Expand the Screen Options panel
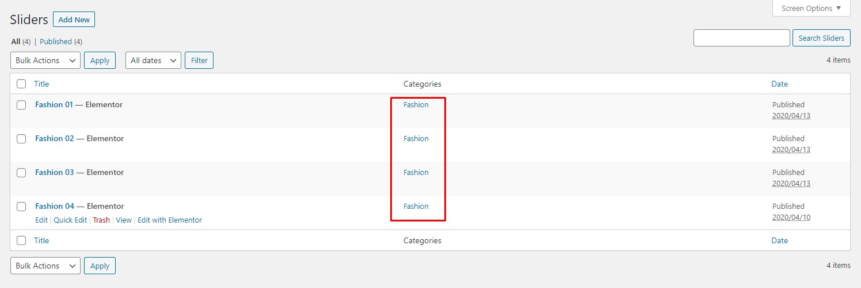The height and width of the screenshot is (288, 861). [811, 8]
